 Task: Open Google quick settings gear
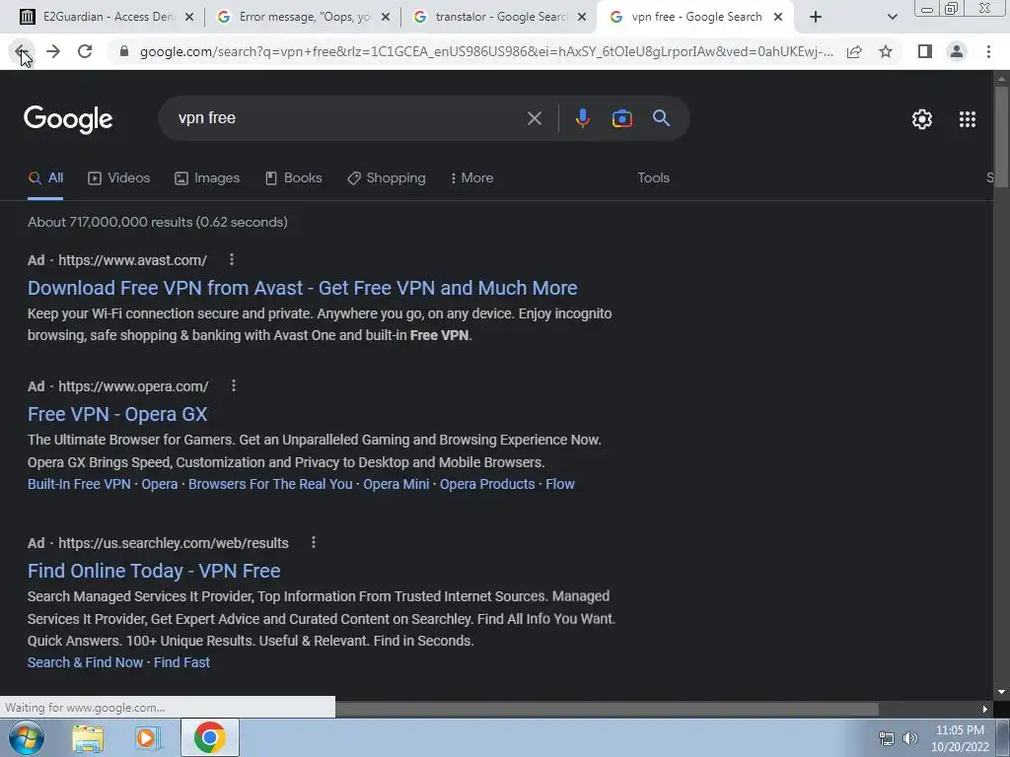[x=922, y=119]
